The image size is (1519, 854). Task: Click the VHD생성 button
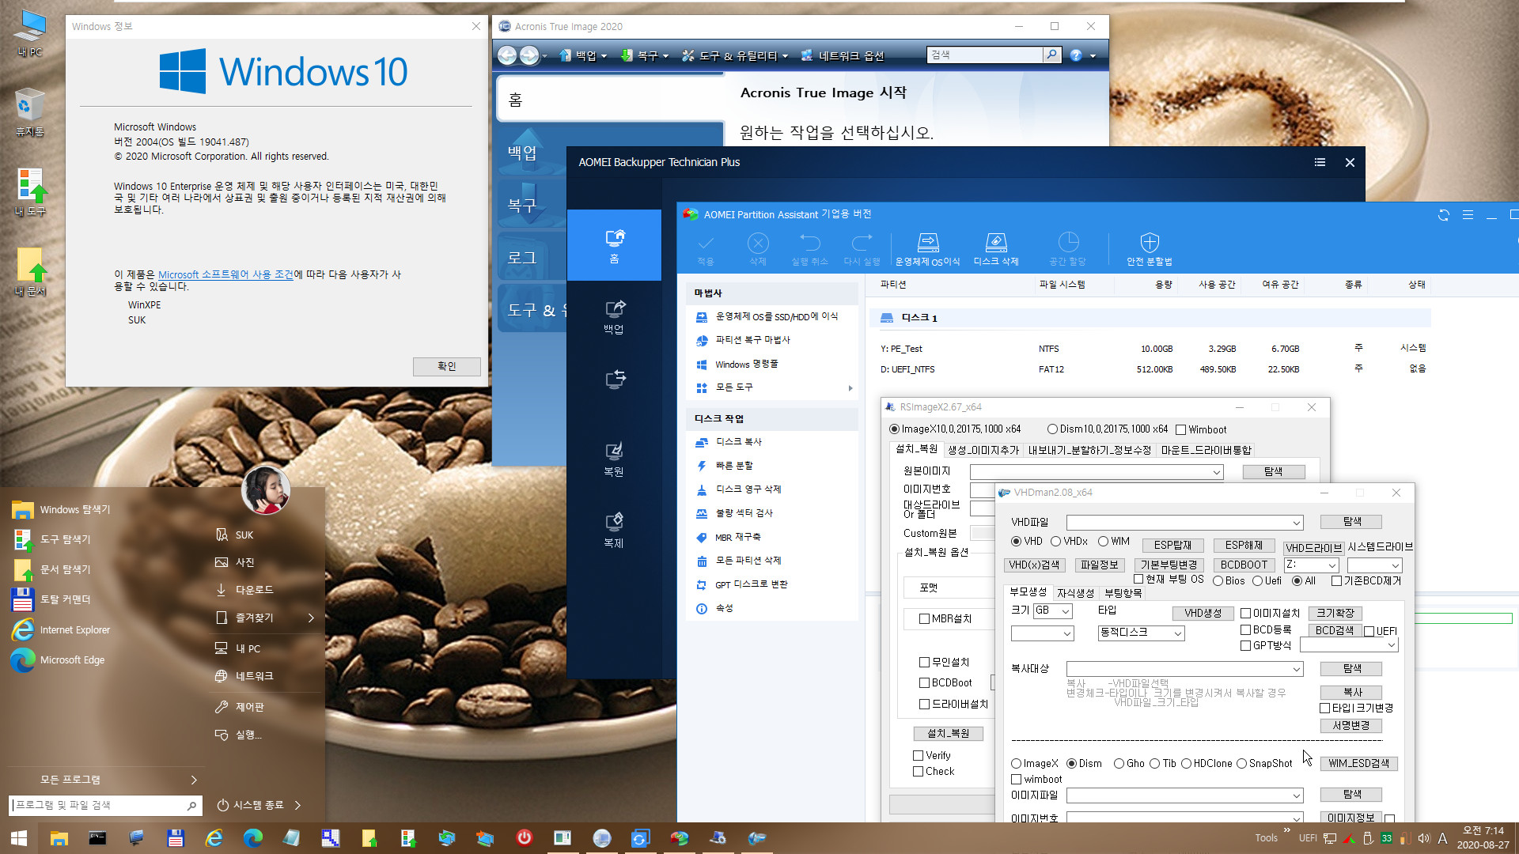1203,613
